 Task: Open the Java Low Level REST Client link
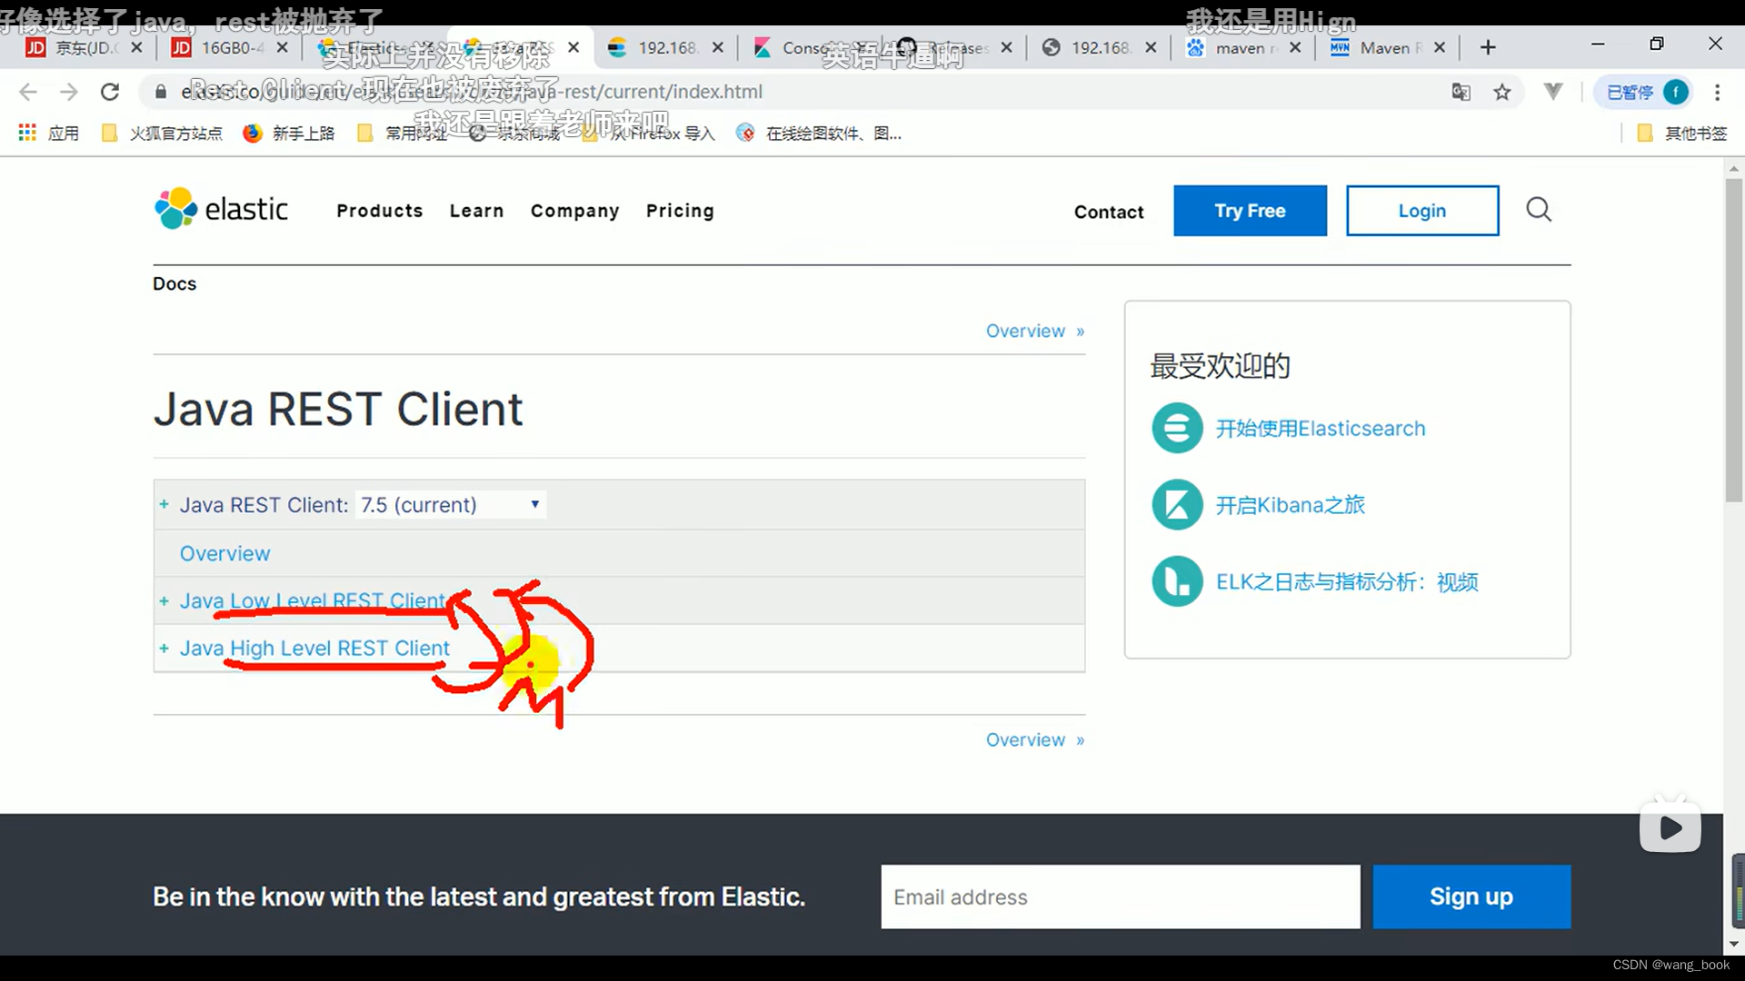[x=314, y=600]
